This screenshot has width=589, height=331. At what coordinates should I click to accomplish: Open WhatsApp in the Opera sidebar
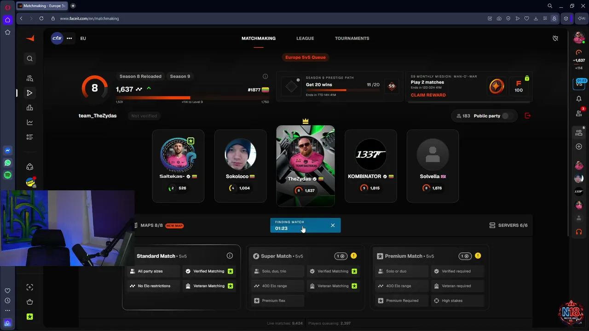coord(7,163)
